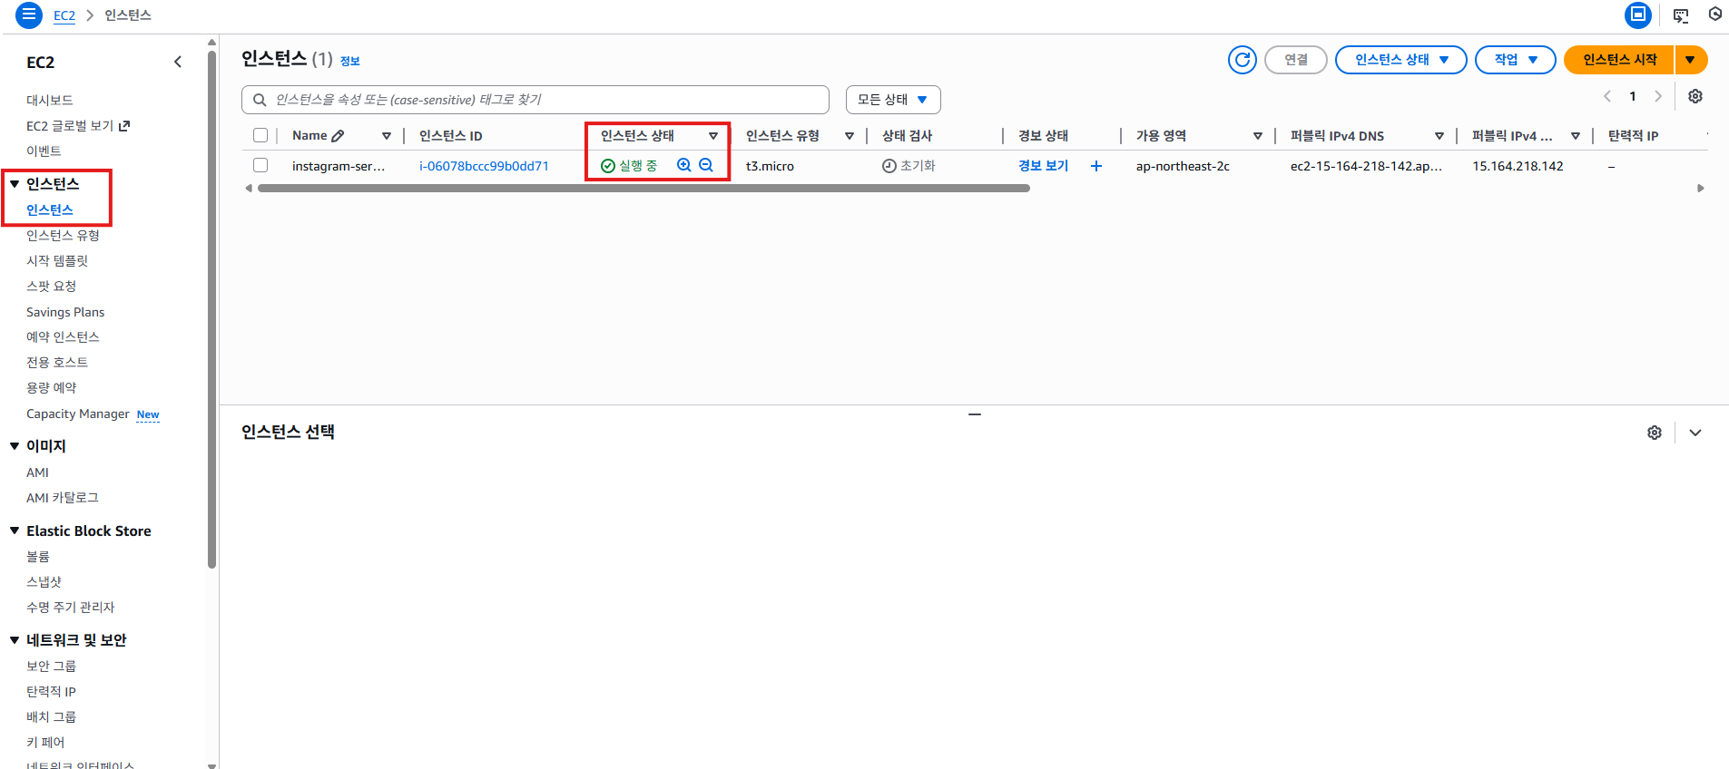The image size is (1729, 769).
Task: Click the refresh instances icon
Action: point(1242,60)
